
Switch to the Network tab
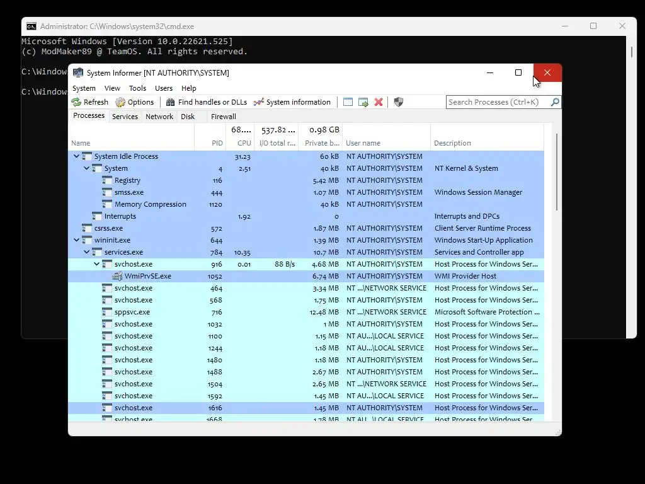pos(159,117)
